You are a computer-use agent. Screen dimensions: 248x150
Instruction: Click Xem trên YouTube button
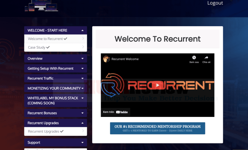116,112
